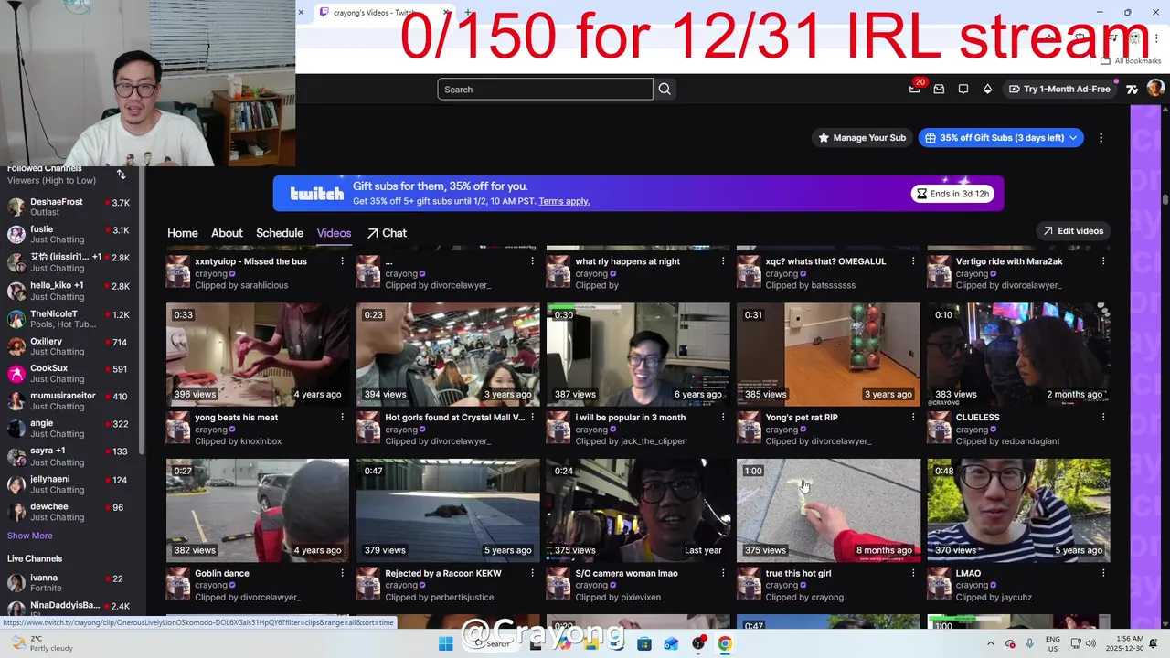This screenshot has width=1170, height=658.
Task: Open options for 'yong beats his meat' clip
Action: [x=343, y=417]
